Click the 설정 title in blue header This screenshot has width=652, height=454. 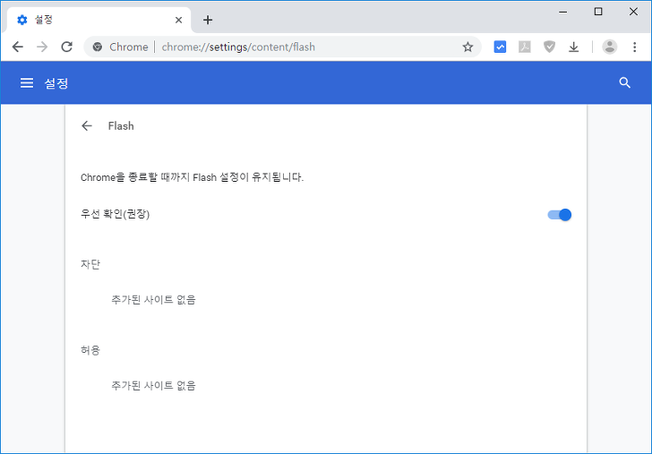[x=56, y=83]
